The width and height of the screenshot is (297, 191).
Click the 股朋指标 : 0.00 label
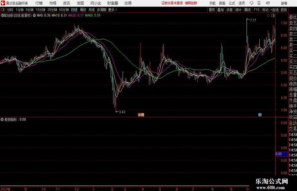15,119
